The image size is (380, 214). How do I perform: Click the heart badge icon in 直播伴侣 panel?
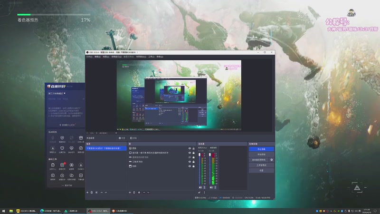[x=71, y=148]
